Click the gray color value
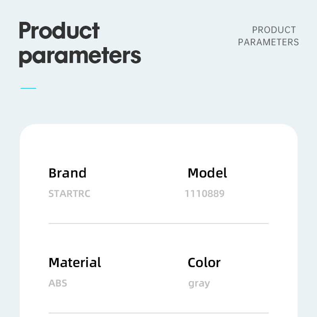This screenshot has width=317, height=317. pos(199,284)
